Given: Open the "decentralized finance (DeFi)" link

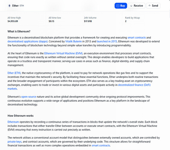Looking at the screenshot, I should (134, 85).
